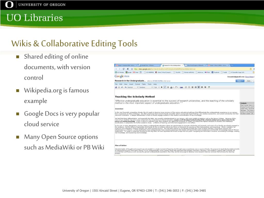Toggle underline formatting in Docs toolbar
Screen dimensions: 264x198
(x=168, y=87)
